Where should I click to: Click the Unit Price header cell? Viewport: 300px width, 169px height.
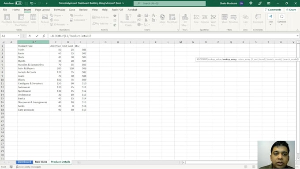[55, 46]
